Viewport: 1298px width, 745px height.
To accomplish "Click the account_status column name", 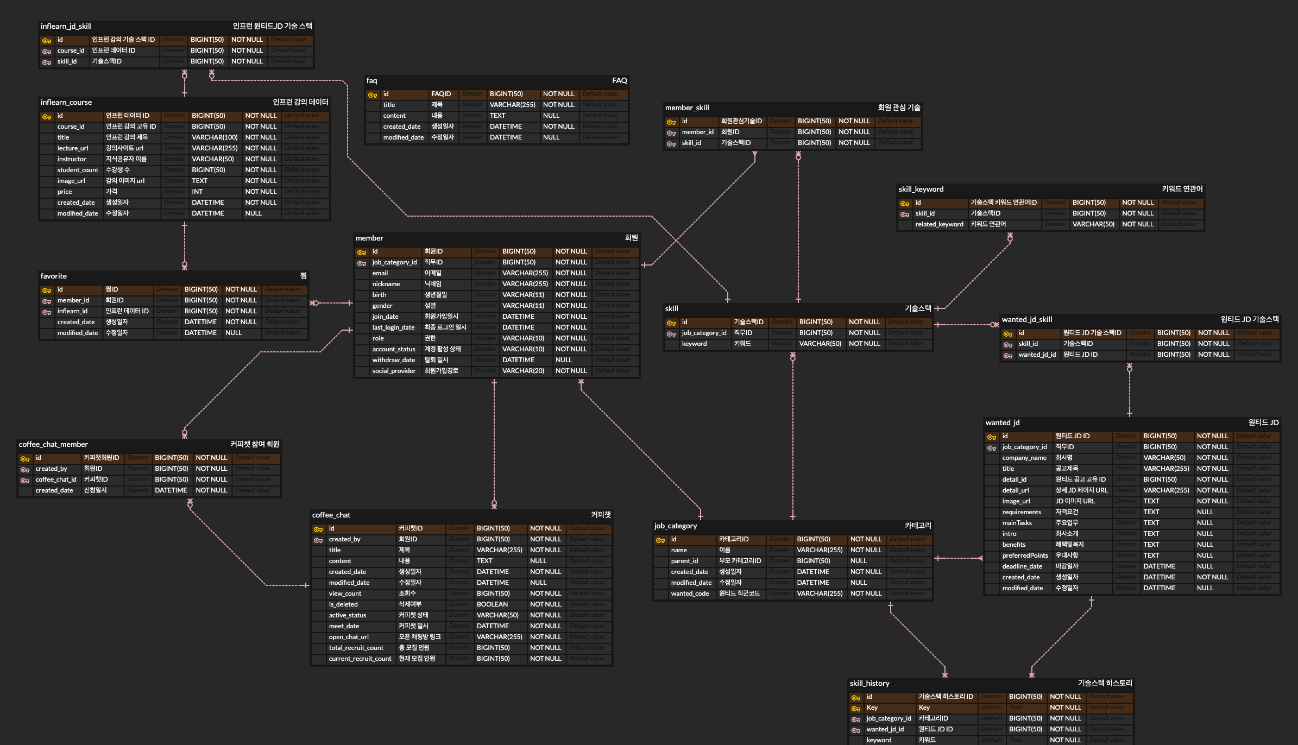I will (394, 349).
